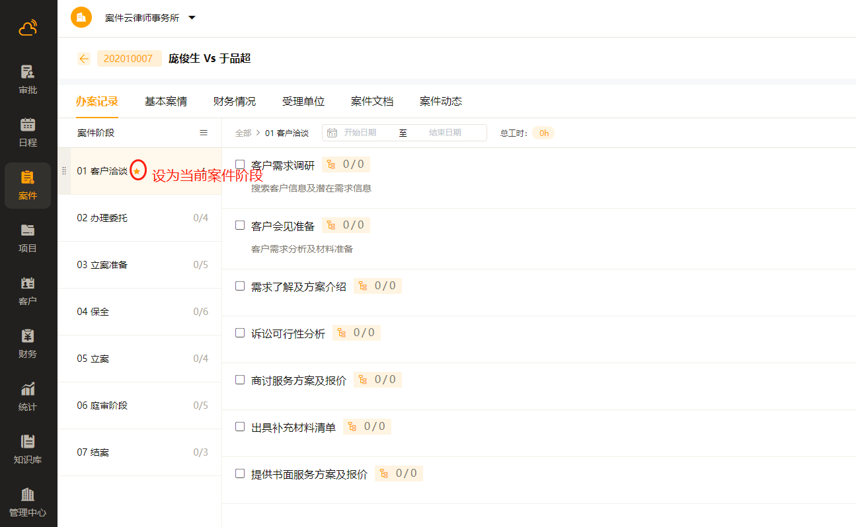Expand subtasks counter for 客户会见准备
Viewport: 856px width, 527px height.
346,225
